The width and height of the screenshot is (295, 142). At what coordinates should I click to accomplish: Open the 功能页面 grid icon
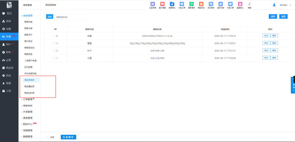(x=153, y=4)
